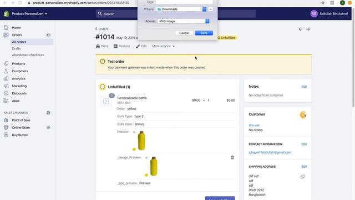This screenshot has height=200, width=355.
Task: Click the customer avatar icon
Action: pyautogui.click(x=303, y=115)
